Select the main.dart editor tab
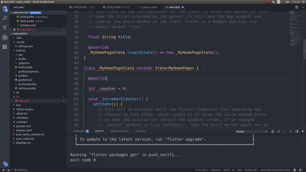306x172 pixels. coord(174,7)
